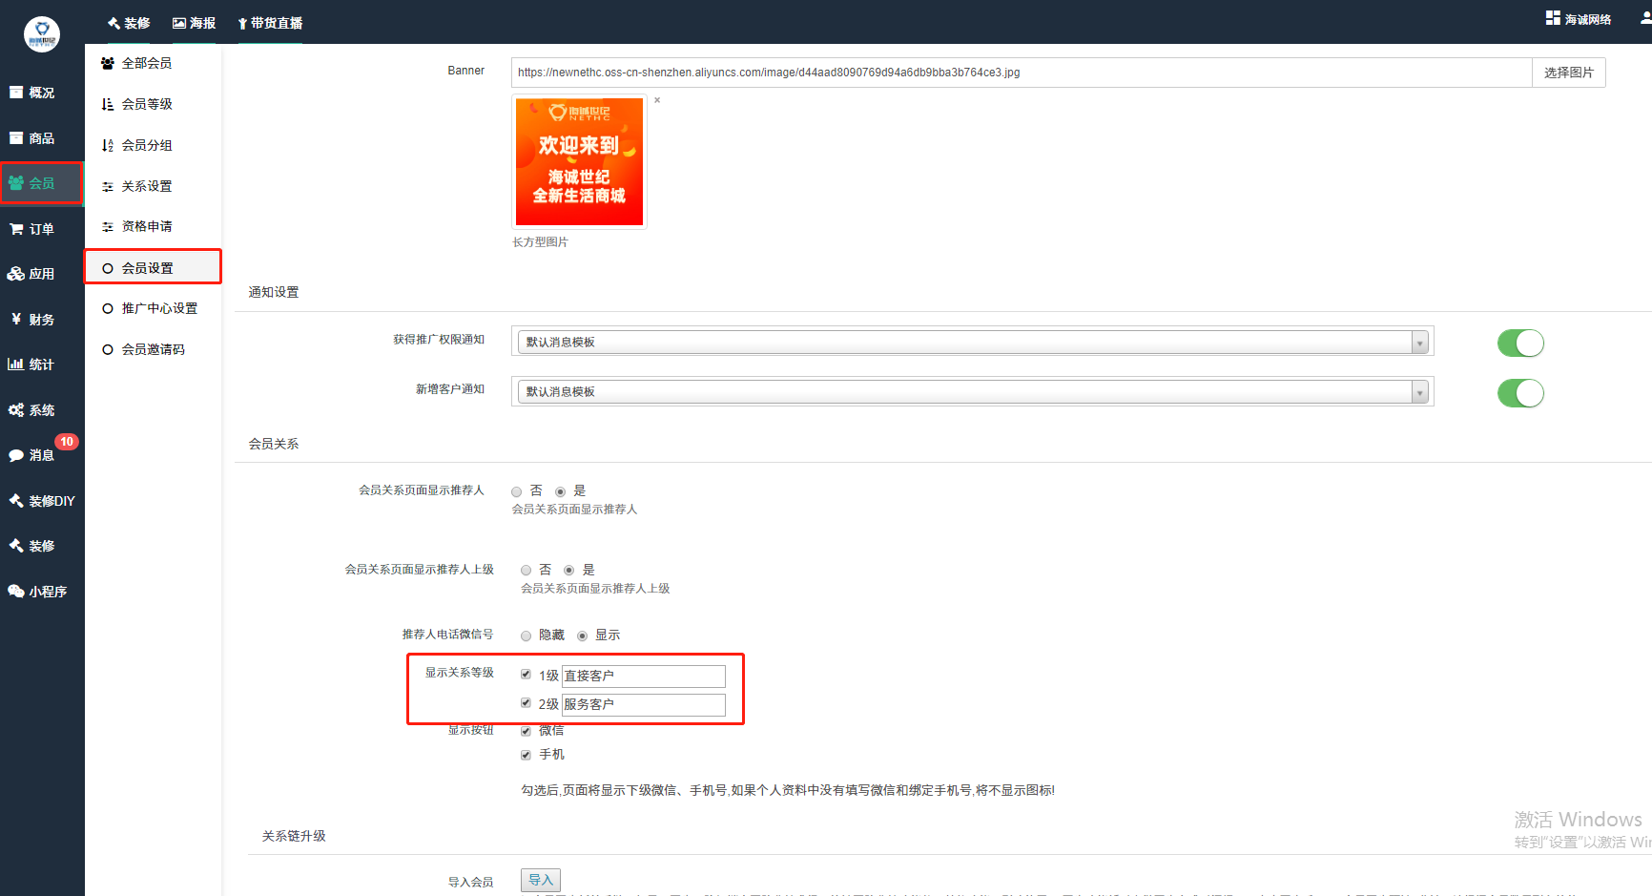Click the 海诚网络 grid icon
The height and width of the screenshot is (896, 1652).
tap(1554, 18)
